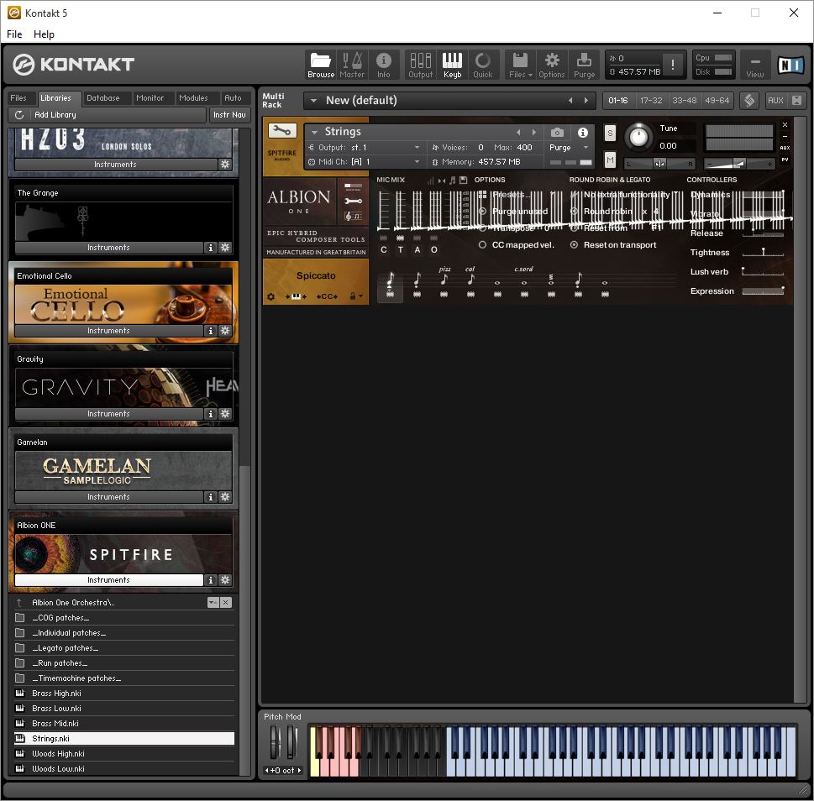The width and height of the screenshot is (814, 801).
Task: Mute the Strings instrument
Action: pyautogui.click(x=610, y=160)
